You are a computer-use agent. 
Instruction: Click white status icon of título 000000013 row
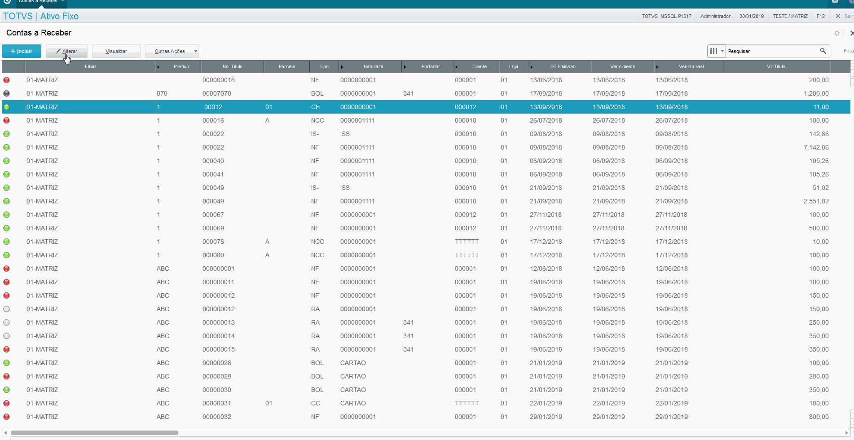coord(7,322)
